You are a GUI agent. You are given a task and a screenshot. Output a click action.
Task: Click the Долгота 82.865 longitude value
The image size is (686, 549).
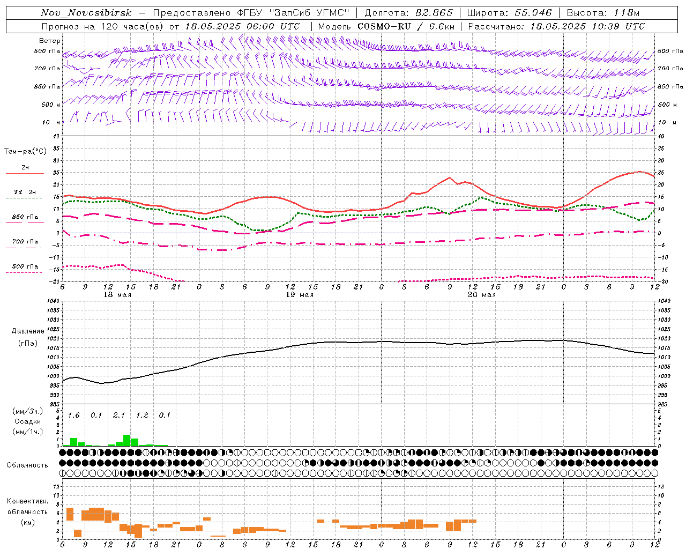[409, 13]
